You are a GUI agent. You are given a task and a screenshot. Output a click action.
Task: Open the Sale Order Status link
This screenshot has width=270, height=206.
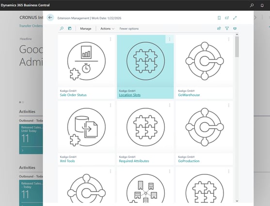tap(73, 95)
